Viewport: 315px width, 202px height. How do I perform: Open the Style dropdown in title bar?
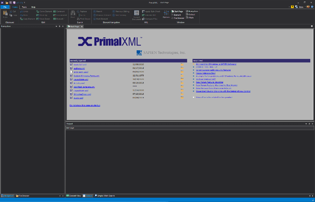click(x=302, y=7)
